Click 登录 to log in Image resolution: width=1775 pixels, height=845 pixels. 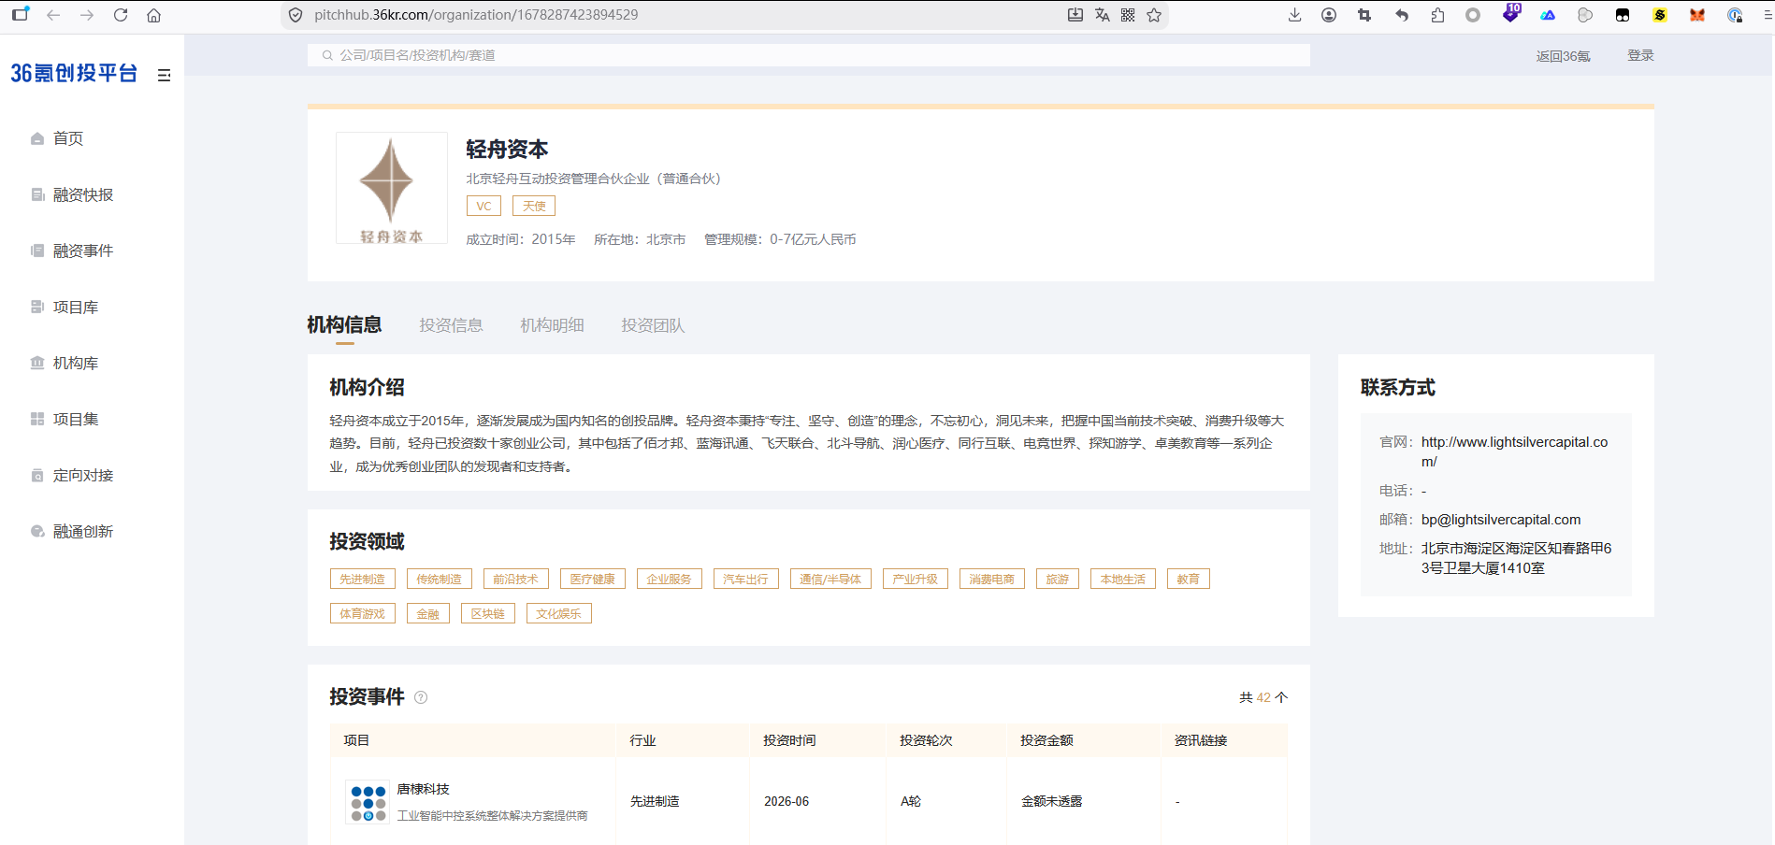pos(1640,55)
